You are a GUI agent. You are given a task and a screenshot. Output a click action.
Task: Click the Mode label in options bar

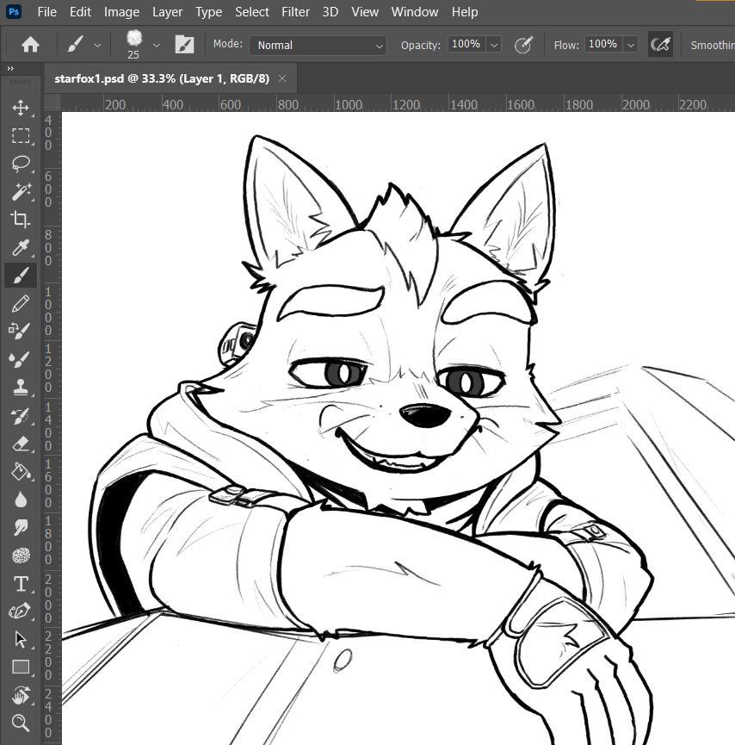coord(227,44)
